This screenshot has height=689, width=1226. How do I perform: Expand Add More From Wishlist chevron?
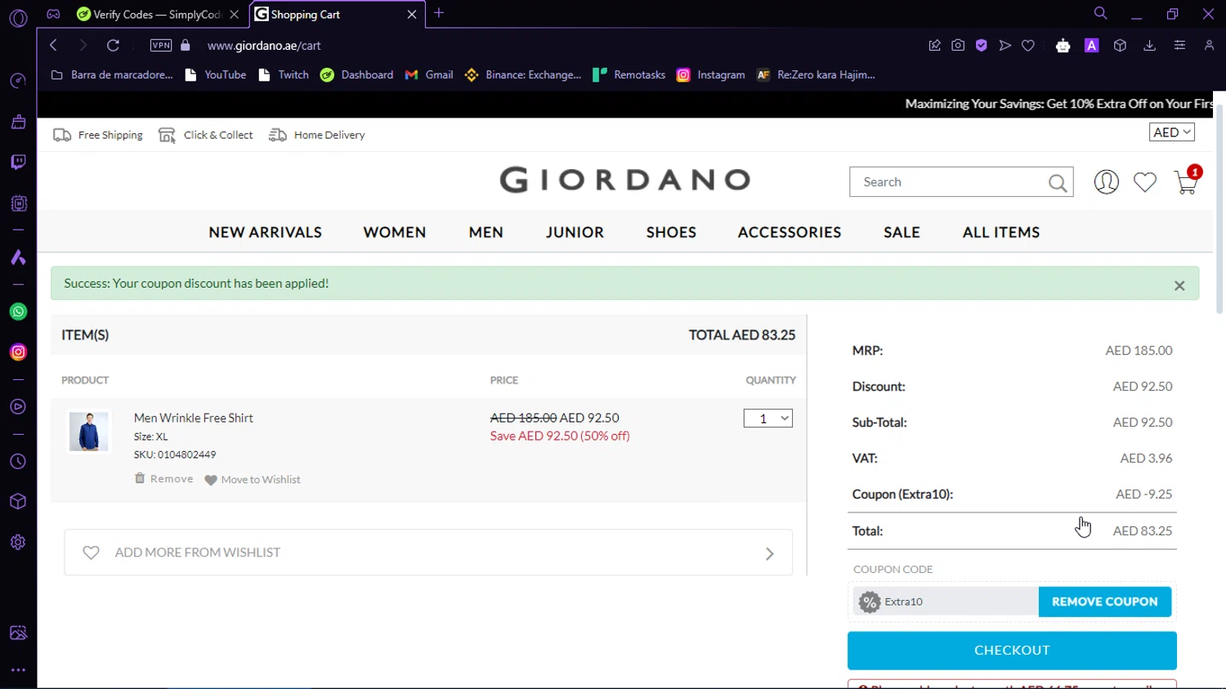(769, 553)
